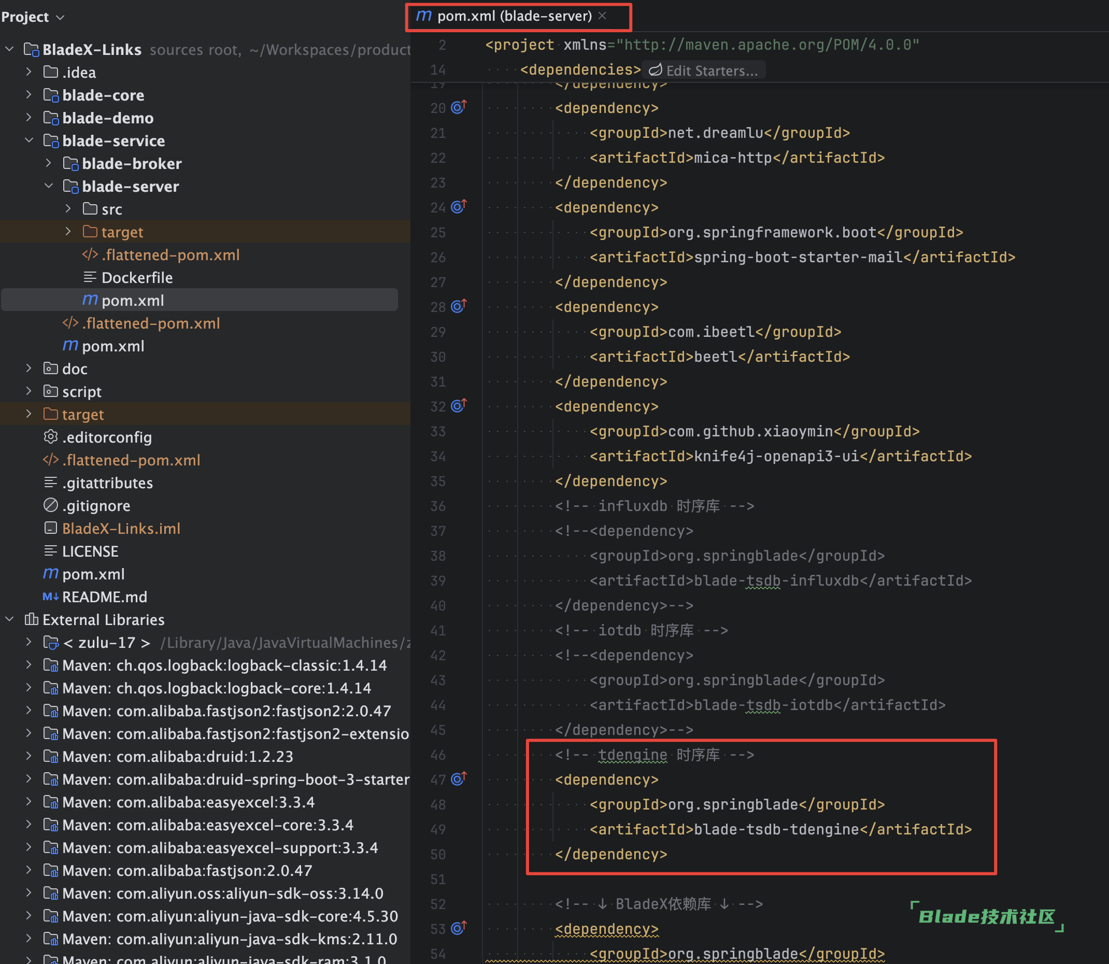1109x964 pixels.
Task: Click the com.ibeetl groupId text
Action: [x=711, y=332]
